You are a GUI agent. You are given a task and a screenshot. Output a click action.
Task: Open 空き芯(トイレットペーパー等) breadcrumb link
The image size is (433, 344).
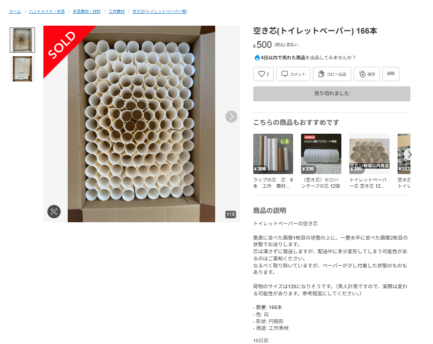(160, 12)
